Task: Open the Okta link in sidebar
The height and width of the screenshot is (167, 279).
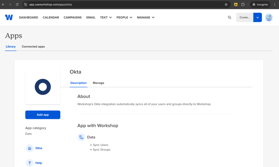Action: point(39,148)
